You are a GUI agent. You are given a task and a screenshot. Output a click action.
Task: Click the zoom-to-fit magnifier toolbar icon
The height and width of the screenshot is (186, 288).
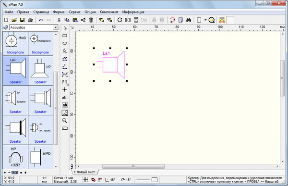pos(212,20)
